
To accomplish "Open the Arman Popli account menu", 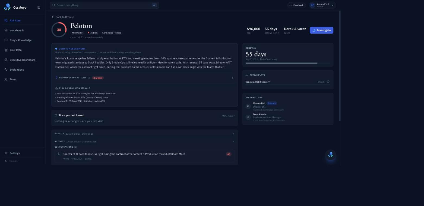I will (x=322, y=5).
